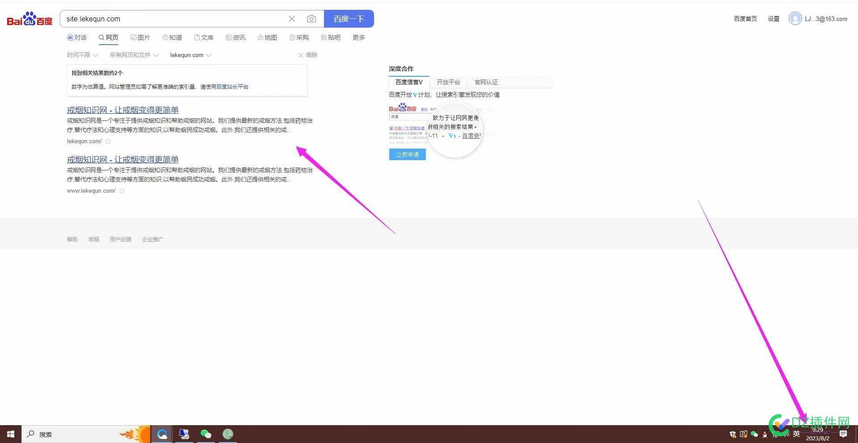Click the WeChat system tray icon
Screen dimensions: 858x443
(754, 434)
